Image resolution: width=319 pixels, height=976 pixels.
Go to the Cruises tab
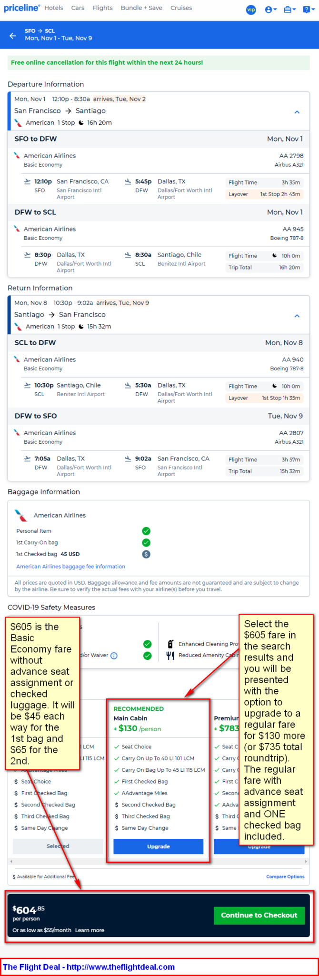[181, 8]
